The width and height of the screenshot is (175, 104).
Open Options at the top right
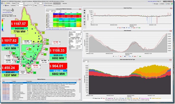coord(162,4)
